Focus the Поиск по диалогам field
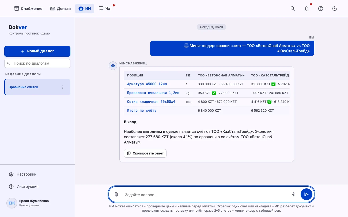348x217 pixels. (37, 63)
